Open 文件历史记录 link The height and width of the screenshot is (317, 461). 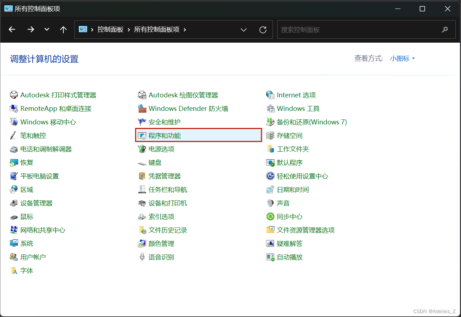168,230
